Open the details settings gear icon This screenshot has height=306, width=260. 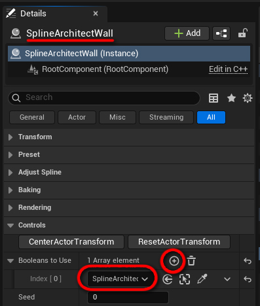[x=248, y=98]
